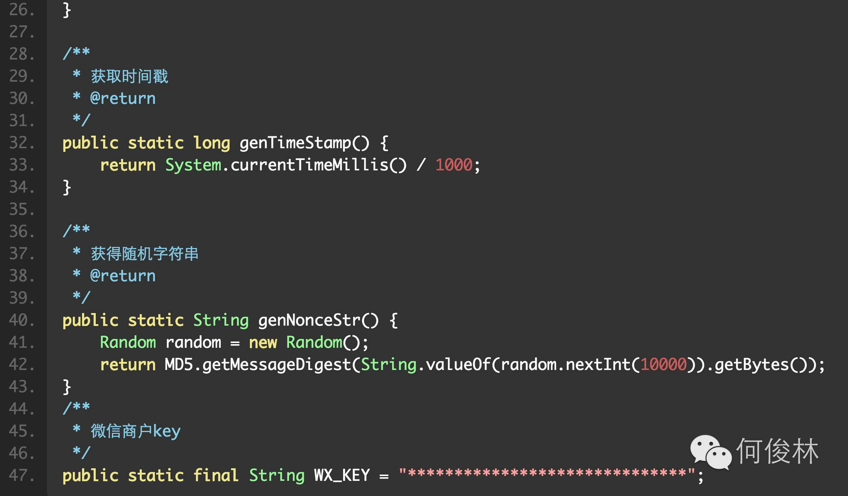Viewport: 848px width, 496px height.
Task: Click the WX_KEY constant name
Action: pyautogui.click(x=342, y=476)
